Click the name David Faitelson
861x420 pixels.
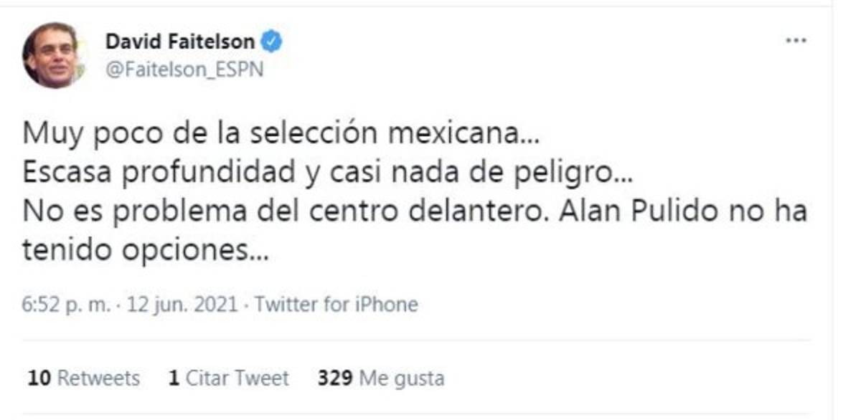pos(181,41)
